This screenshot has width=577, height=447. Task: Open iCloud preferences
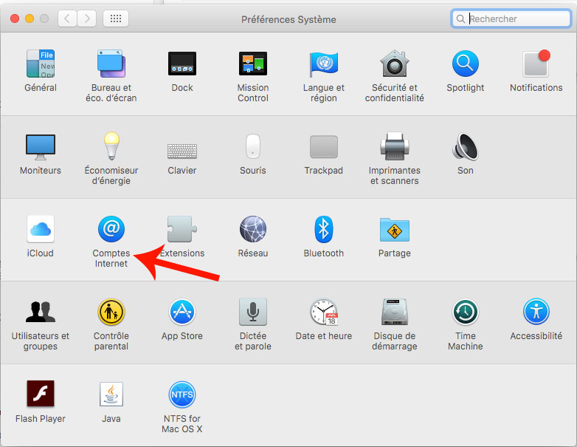coord(41,230)
